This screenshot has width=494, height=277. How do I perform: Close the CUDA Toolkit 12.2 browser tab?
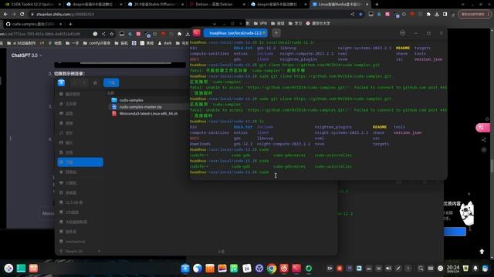pyautogui.click(x=60, y=5)
